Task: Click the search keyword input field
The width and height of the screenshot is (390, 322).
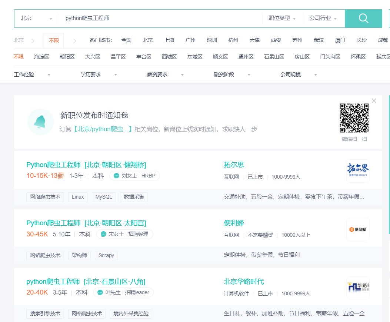Action: 160,19
